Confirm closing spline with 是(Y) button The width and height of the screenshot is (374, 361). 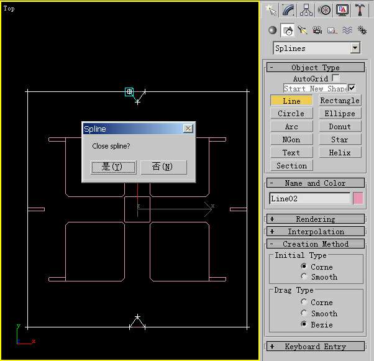[x=114, y=167]
